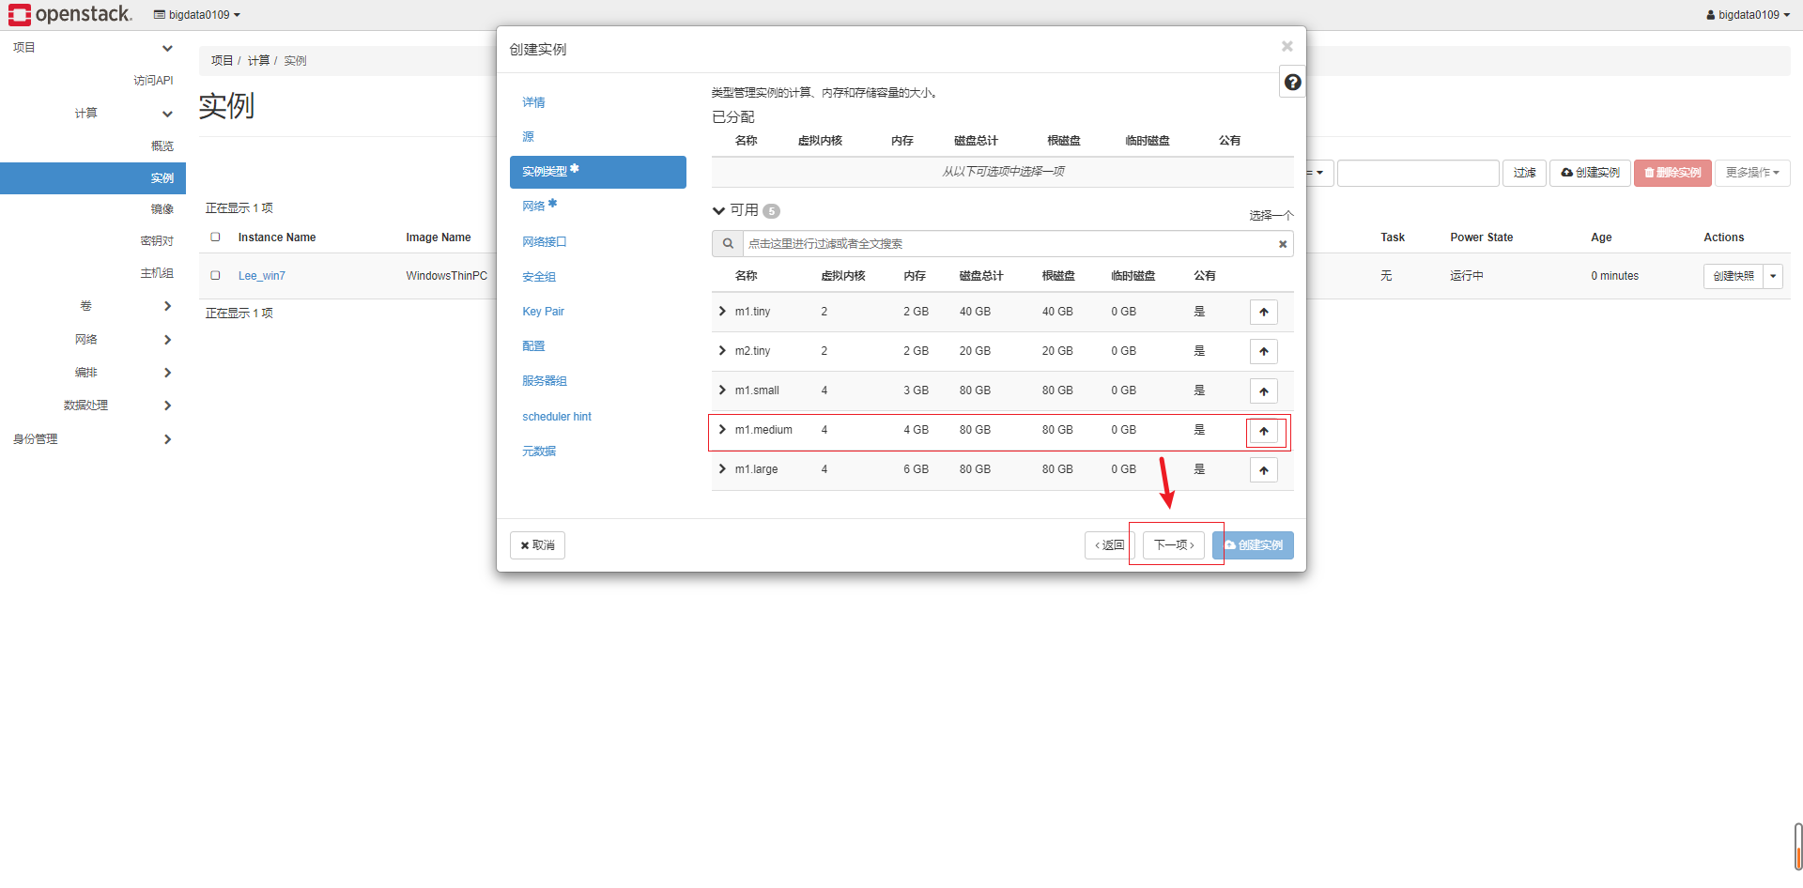This screenshot has height=888, width=1803.
Task: Close the create instance dialog
Action: [x=1287, y=46]
